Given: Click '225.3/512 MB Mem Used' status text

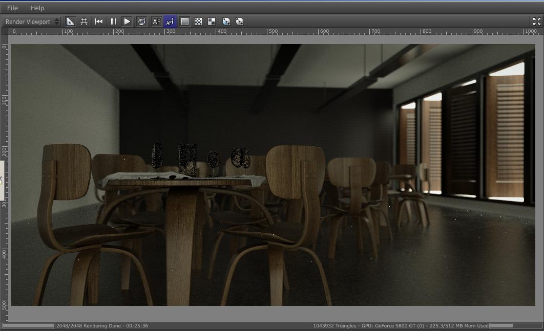Looking at the screenshot, I should pyautogui.click(x=459, y=325).
